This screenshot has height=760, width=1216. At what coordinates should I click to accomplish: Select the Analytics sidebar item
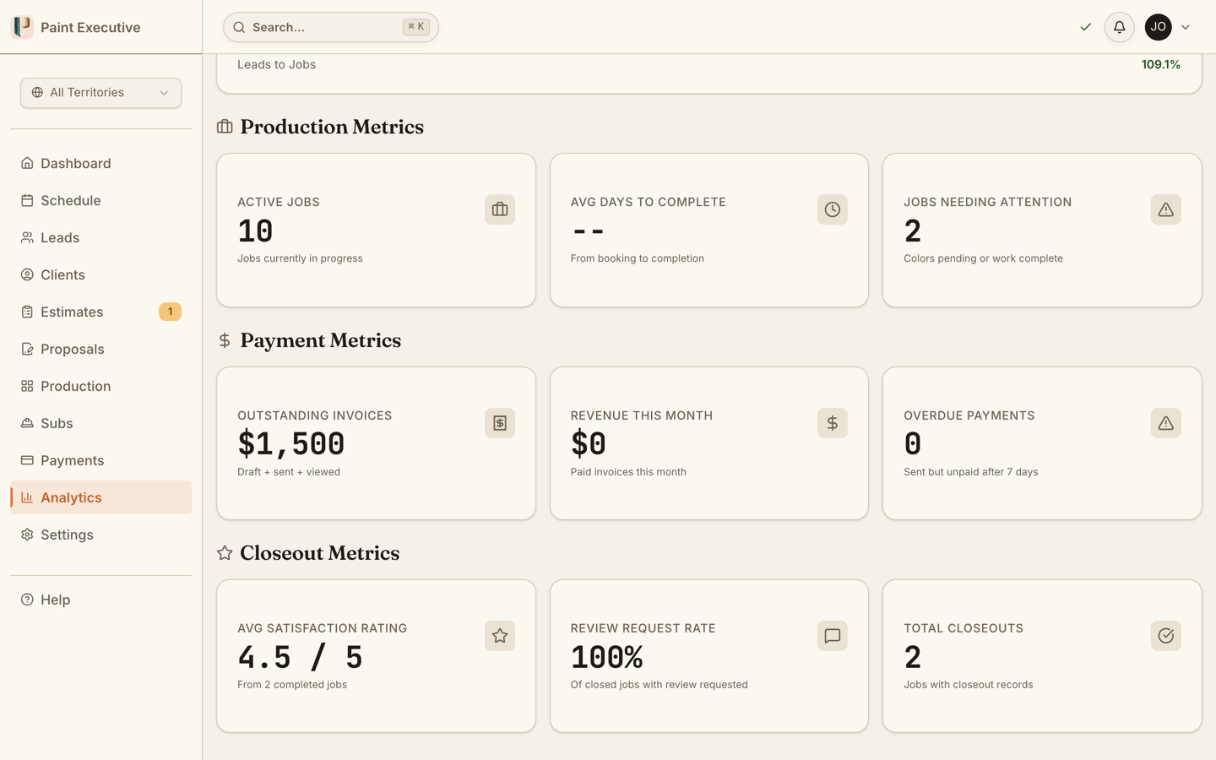(x=100, y=497)
